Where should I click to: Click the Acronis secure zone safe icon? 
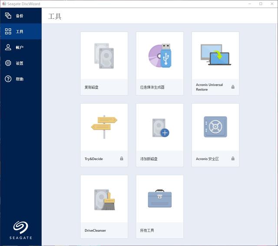point(215,127)
